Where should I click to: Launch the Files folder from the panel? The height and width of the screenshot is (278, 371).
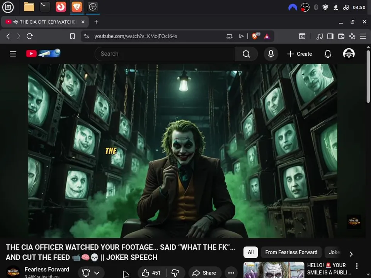point(29,7)
